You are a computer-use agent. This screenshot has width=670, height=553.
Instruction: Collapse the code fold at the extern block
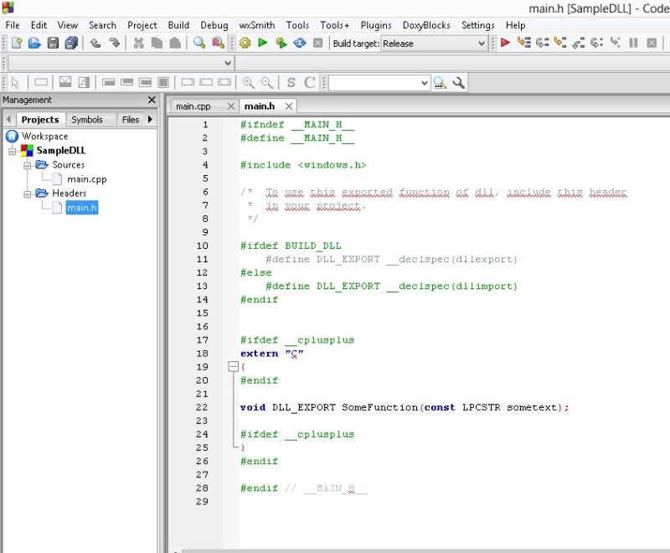(x=233, y=367)
